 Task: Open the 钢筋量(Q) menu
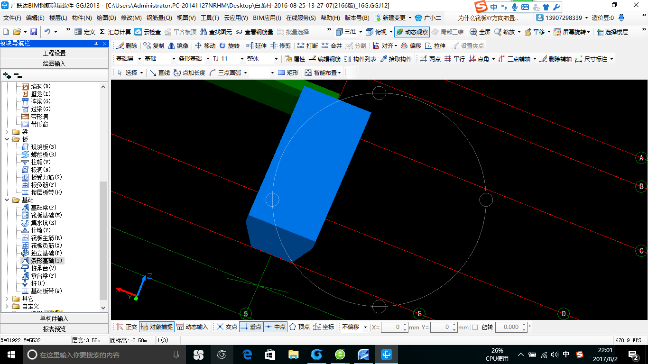point(159,18)
